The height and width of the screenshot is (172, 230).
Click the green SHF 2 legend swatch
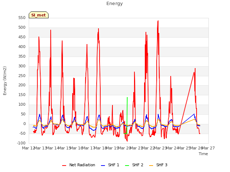127,166
